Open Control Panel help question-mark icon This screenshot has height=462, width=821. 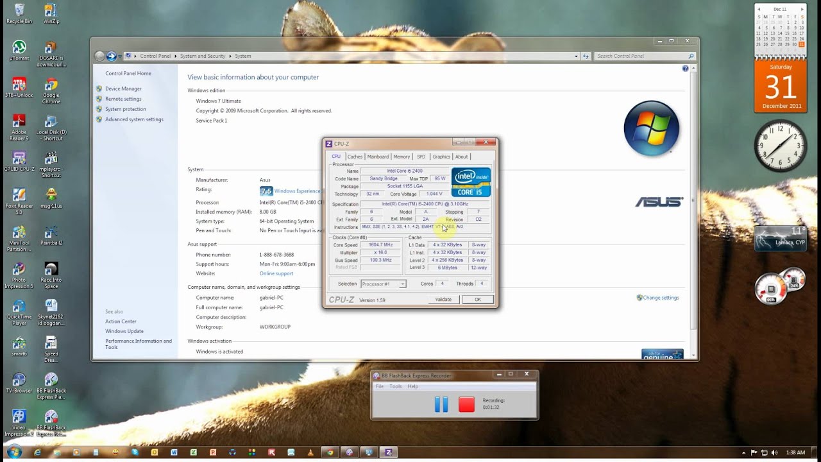[685, 68]
